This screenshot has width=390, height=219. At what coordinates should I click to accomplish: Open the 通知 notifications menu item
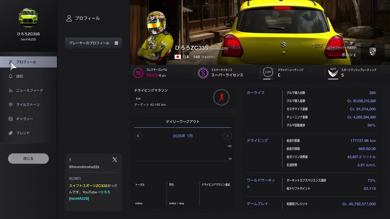(x=28, y=76)
